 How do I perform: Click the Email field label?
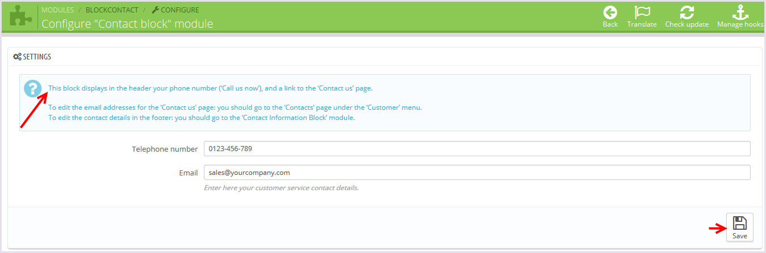click(188, 173)
